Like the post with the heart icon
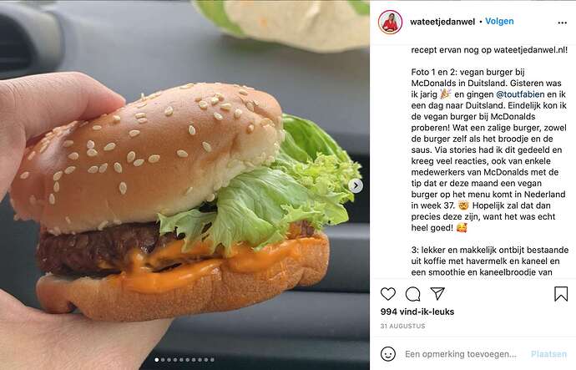Image resolution: width=576 pixels, height=370 pixels. coord(388,294)
